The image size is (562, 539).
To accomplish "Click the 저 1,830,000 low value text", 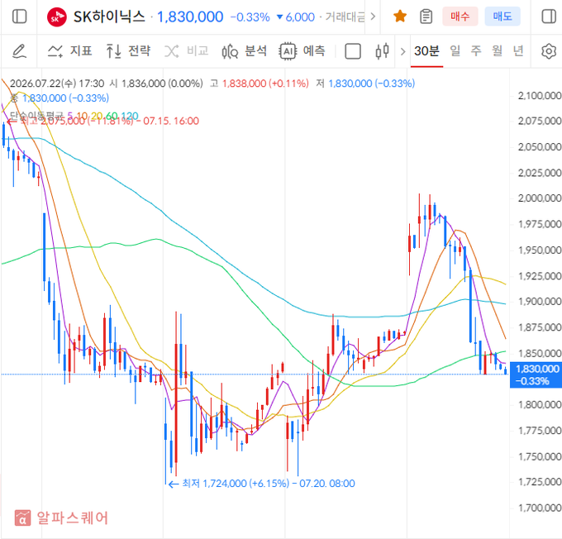I will (x=365, y=83).
